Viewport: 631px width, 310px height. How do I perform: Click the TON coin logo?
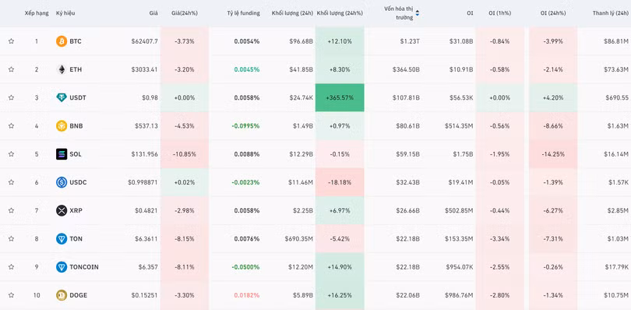[x=62, y=238]
